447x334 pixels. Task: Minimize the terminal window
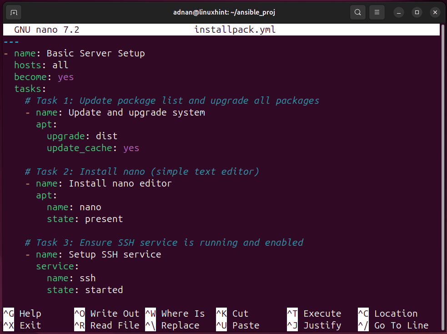(399, 13)
